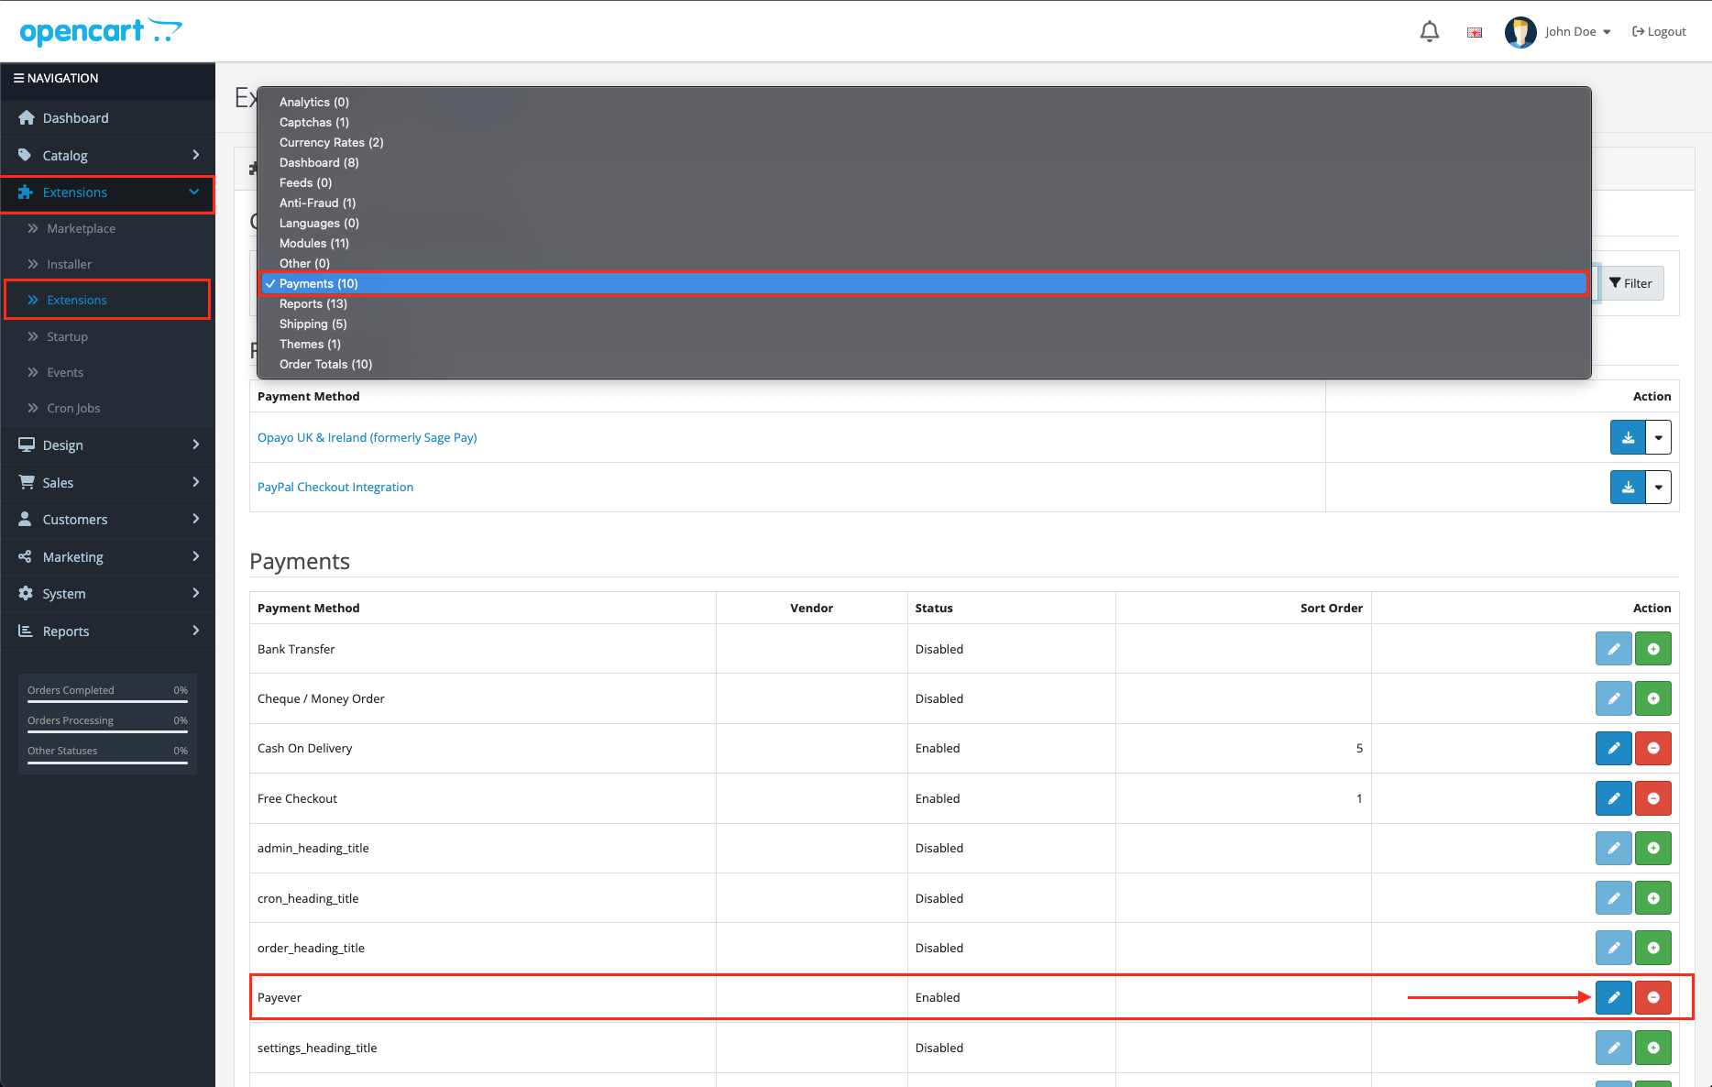Select Languages (0) option
The width and height of the screenshot is (1712, 1087).
pos(924,223)
